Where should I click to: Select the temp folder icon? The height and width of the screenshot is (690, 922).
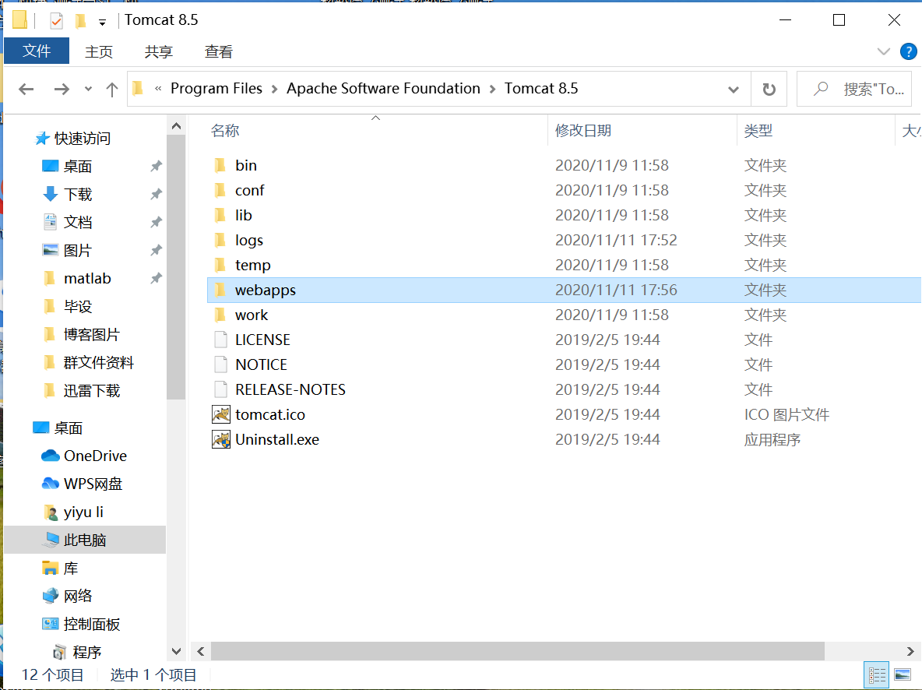(220, 265)
